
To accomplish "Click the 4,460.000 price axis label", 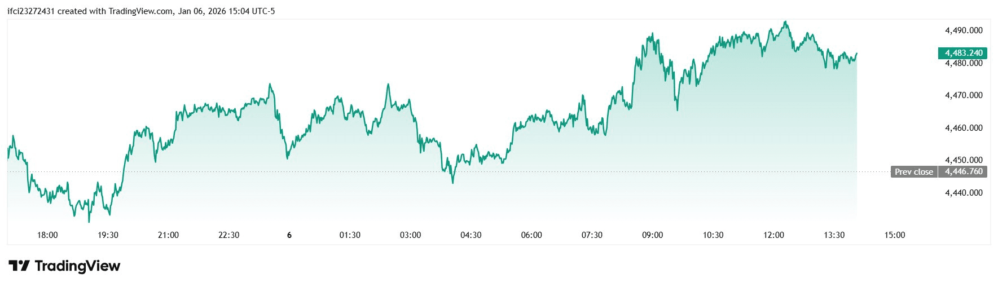I will click(963, 128).
